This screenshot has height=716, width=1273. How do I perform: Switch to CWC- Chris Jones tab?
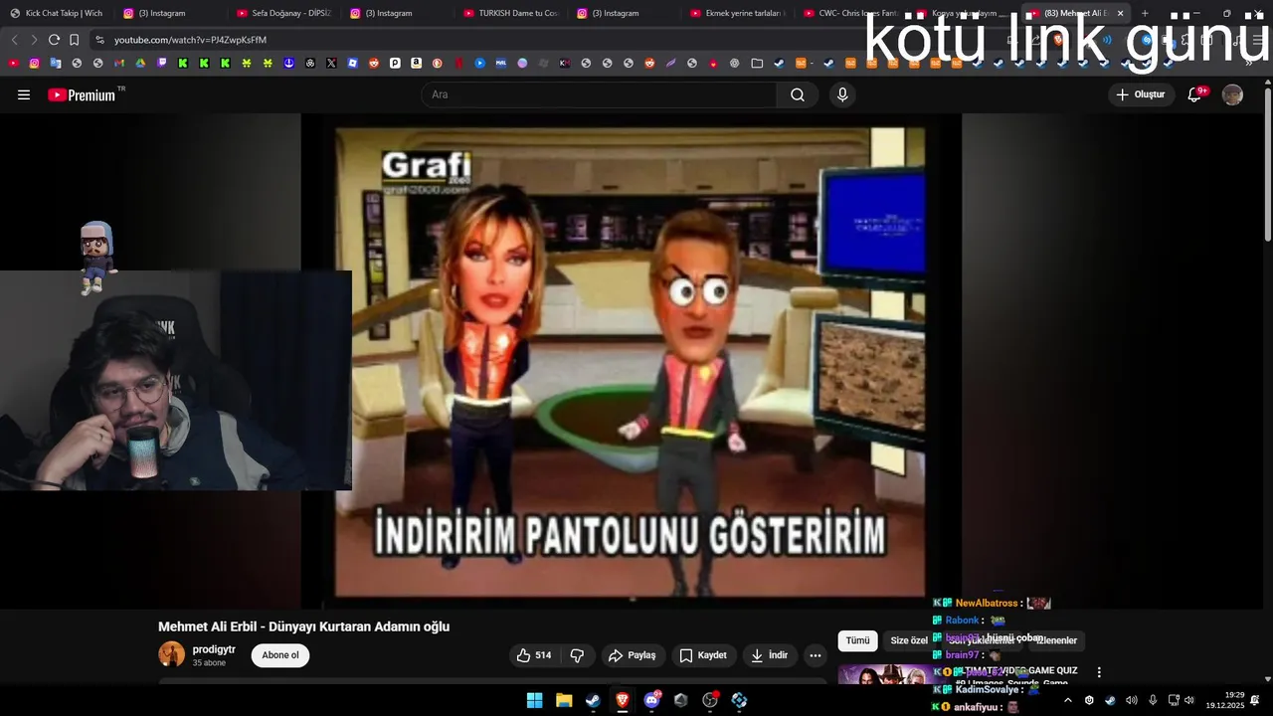click(x=850, y=13)
